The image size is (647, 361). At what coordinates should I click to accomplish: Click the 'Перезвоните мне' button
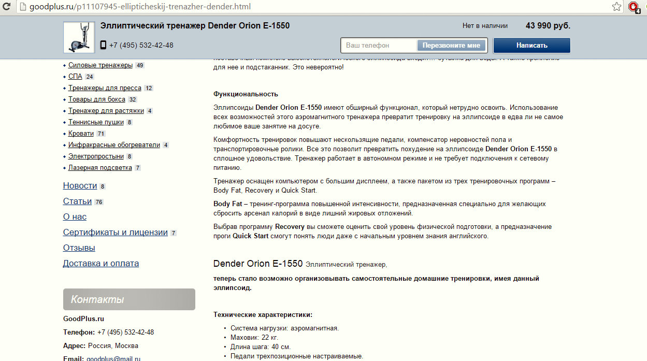(x=451, y=46)
